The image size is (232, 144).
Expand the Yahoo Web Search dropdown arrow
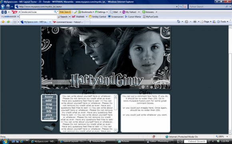(58, 12)
